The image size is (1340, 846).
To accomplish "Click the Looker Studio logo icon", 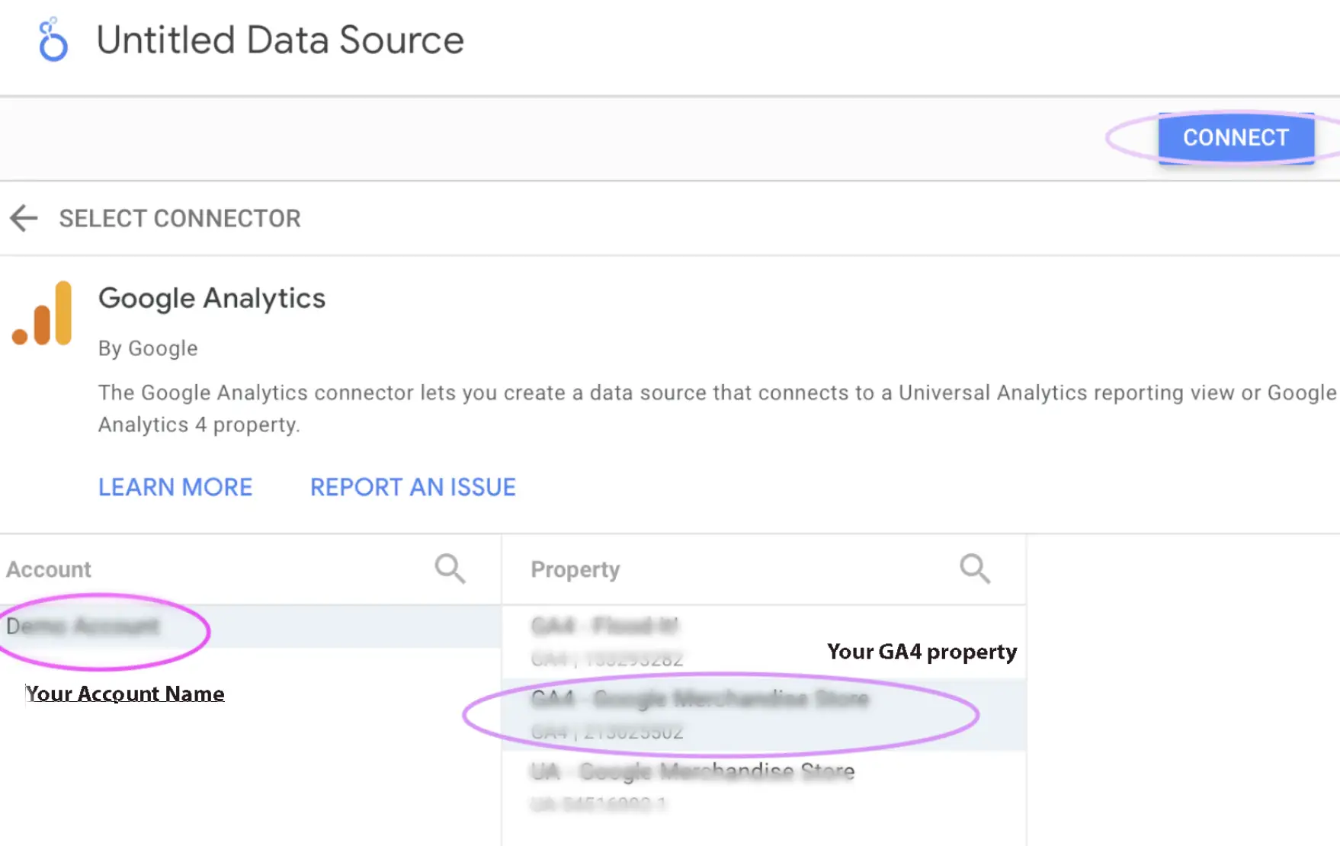I will (53, 40).
